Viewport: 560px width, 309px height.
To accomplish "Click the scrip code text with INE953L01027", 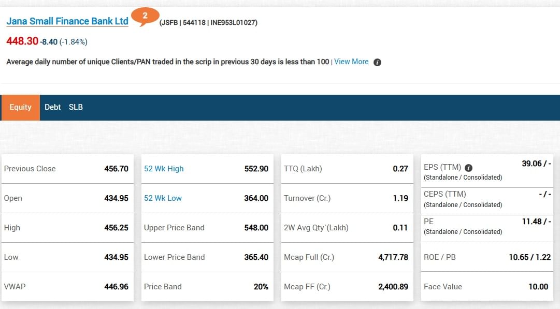I will click(208, 23).
